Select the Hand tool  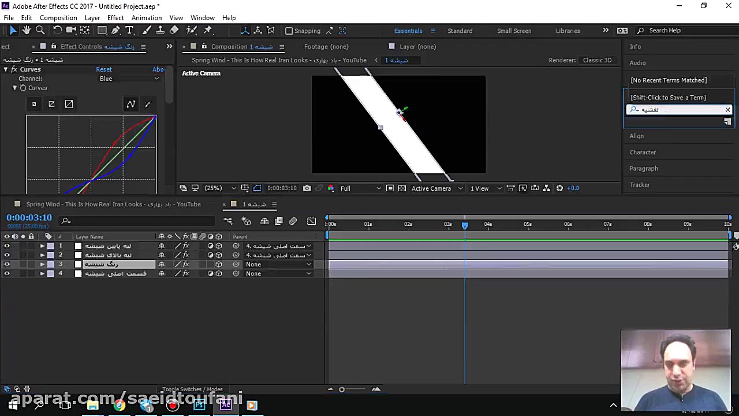pos(27,31)
